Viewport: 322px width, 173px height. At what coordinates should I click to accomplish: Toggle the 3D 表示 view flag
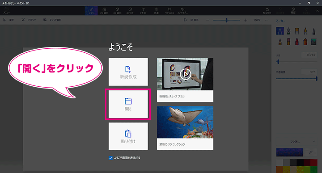click(x=191, y=20)
